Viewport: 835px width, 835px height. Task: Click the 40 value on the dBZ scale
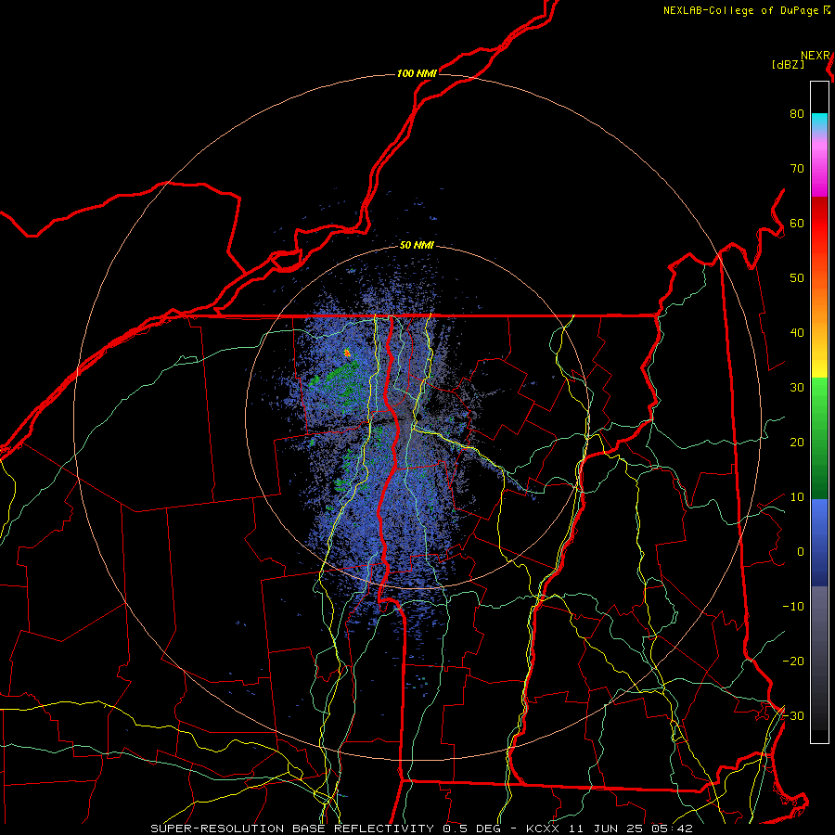[797, 333]
